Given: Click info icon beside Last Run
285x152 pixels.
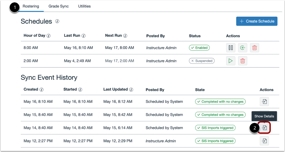Looking at the screenshot, I should [83, 36].
